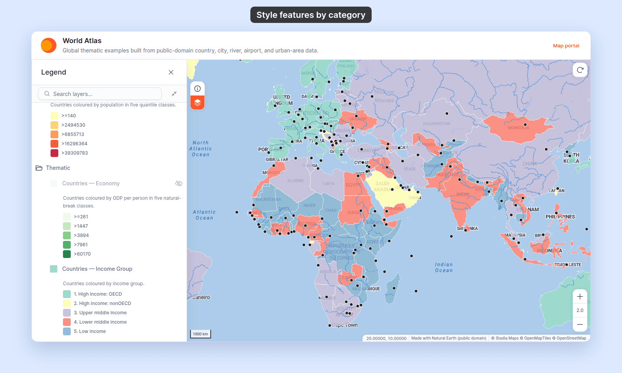Click the Countries — Income Group layer name
The width and height of the screenshot is (622, 373).
tap(97, 269)
